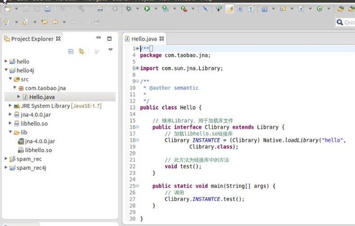355x226 pixels.
Task: Collapse the src folder node
Action: click(10, 79)
